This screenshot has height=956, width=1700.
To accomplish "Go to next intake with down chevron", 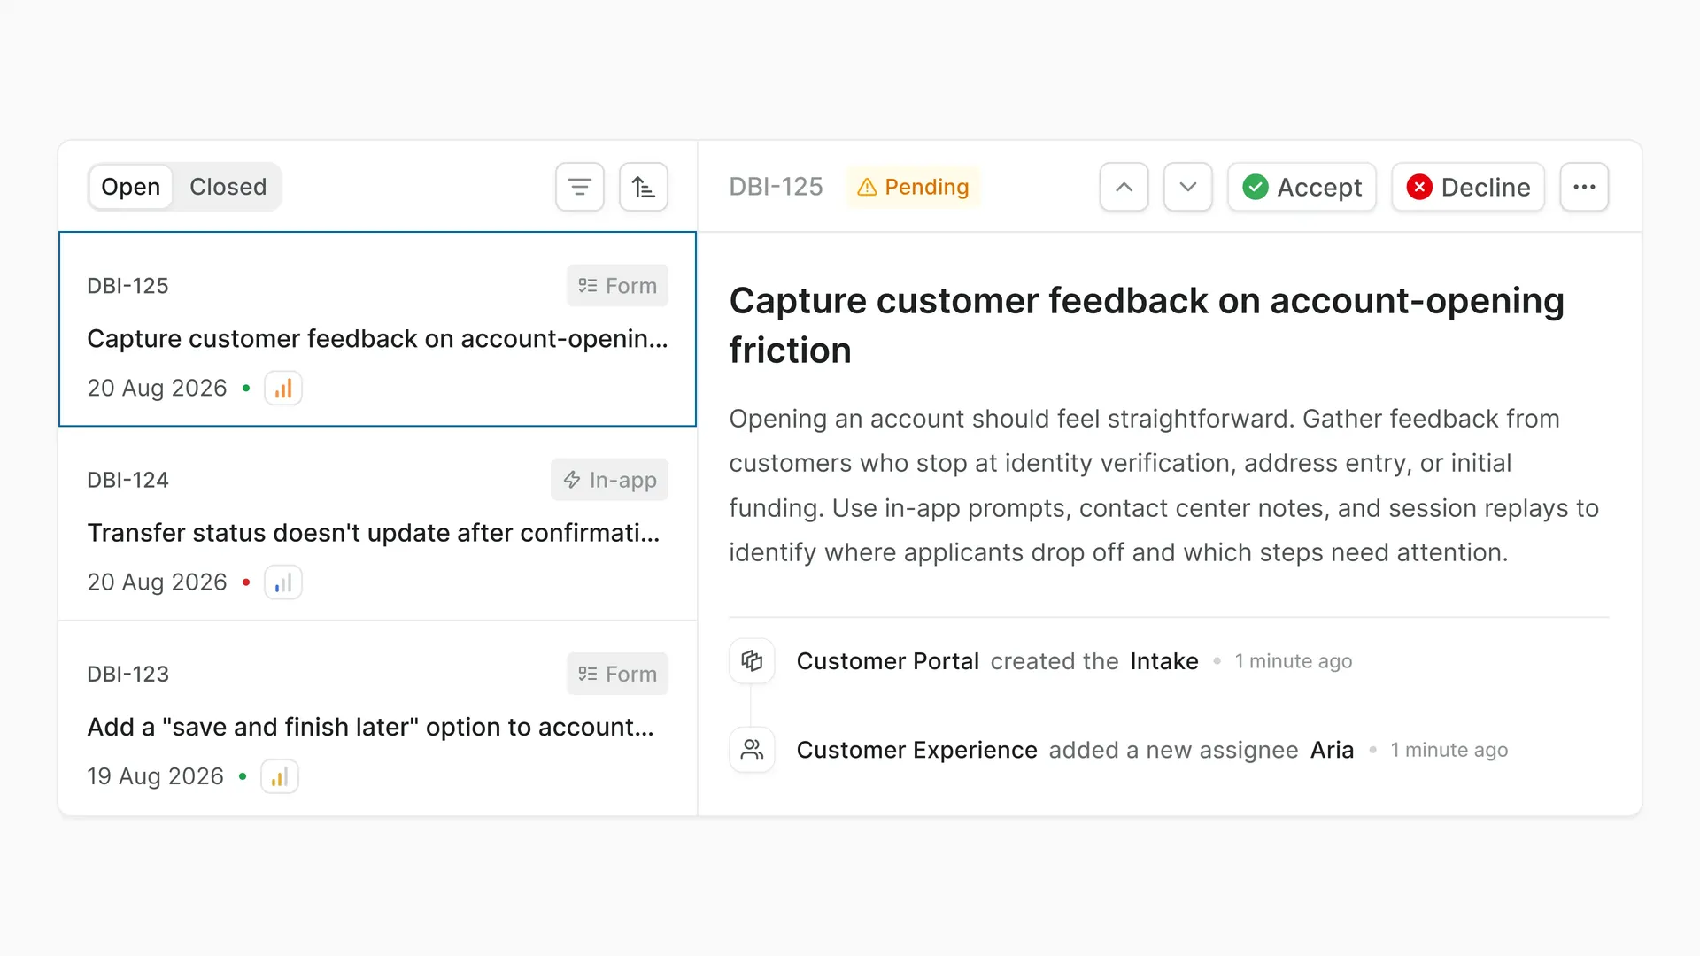I will 1188,187.
